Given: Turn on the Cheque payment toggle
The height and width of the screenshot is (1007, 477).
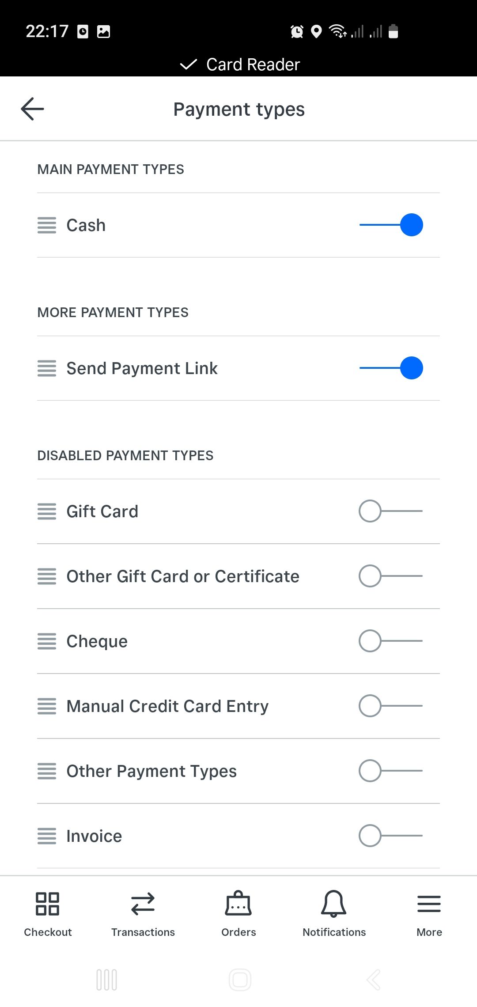Looking at the screenshot, I should pyautogui.click(x=390, y=641).
